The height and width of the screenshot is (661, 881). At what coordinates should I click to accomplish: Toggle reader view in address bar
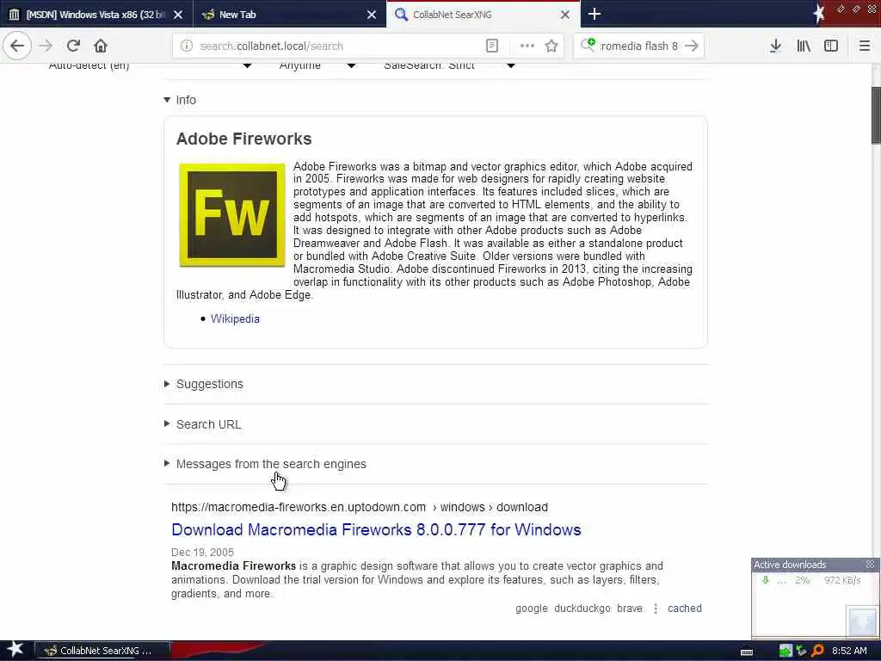coord(492,46)
